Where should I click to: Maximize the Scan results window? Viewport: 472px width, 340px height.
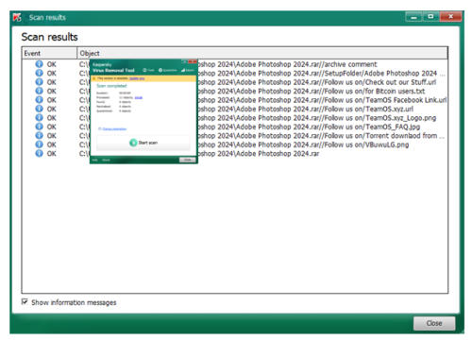coord(430,17)
